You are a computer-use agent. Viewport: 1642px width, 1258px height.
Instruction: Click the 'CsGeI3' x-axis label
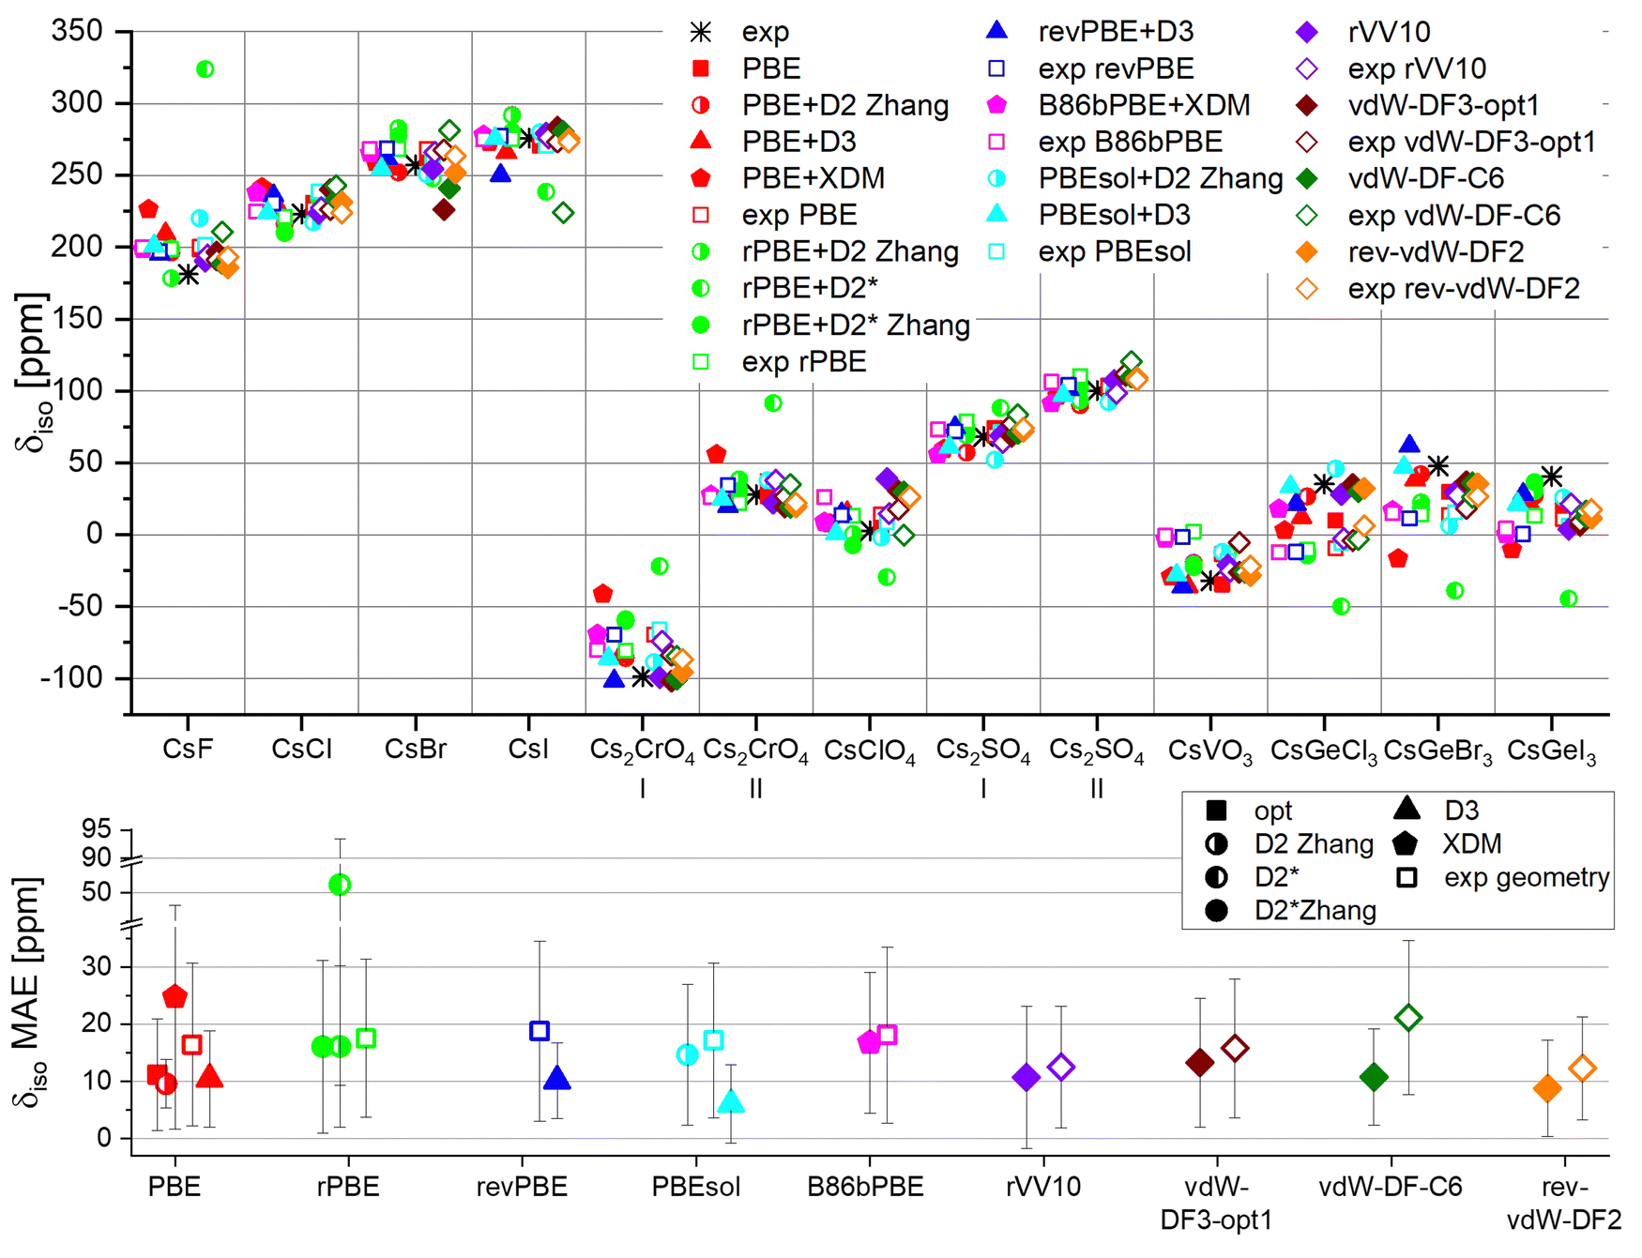point(1552,752)
